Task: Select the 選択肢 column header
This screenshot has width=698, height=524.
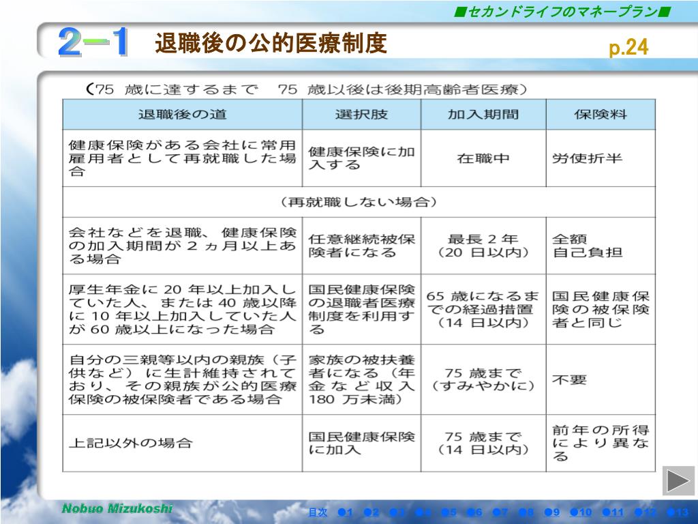Action: coord(361,115)
